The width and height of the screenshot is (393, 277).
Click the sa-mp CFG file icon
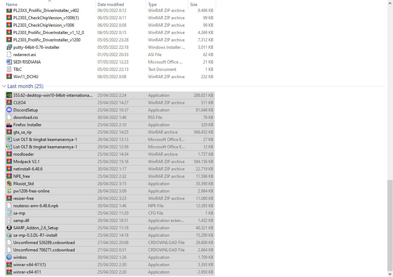(9, 213)
